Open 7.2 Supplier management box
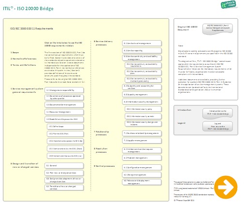The height and width of the screenshot is (203, 245). 142,141
